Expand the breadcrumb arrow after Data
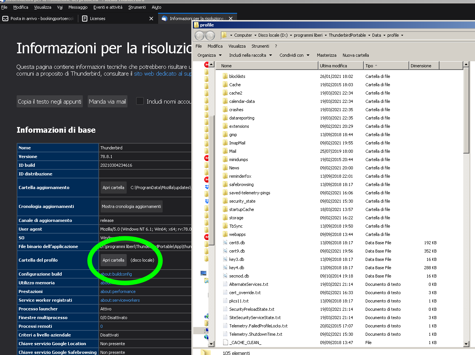The image size is (475, 355). pyautogui.click(x=384, y=35)
